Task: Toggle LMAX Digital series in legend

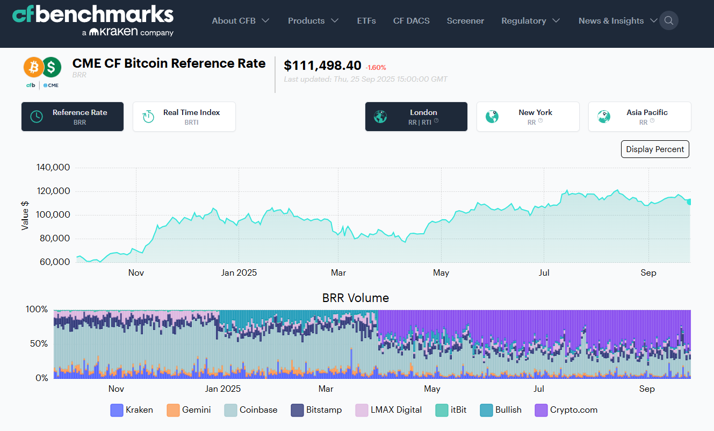Action: point(388,410)
